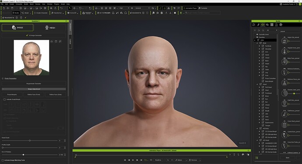Toggle the Nose checkbox in tree
Screen dimensions: 302x164
tap(263, 108)
